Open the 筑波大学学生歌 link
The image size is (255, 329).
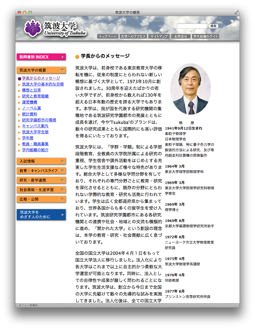point(35,132)
